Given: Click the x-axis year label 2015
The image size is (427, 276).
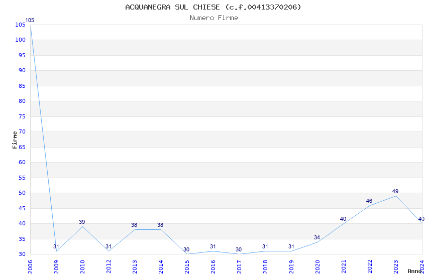Looking at the screenshot, I should coord(187,267).
